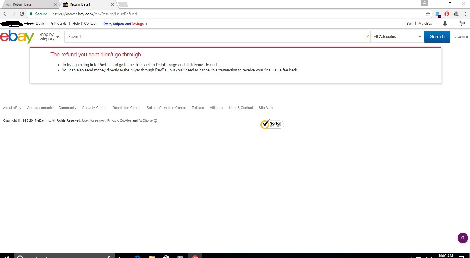Open a new browser tab
Viewport: 470px width, 258px height.
click(x=123, y=4)
